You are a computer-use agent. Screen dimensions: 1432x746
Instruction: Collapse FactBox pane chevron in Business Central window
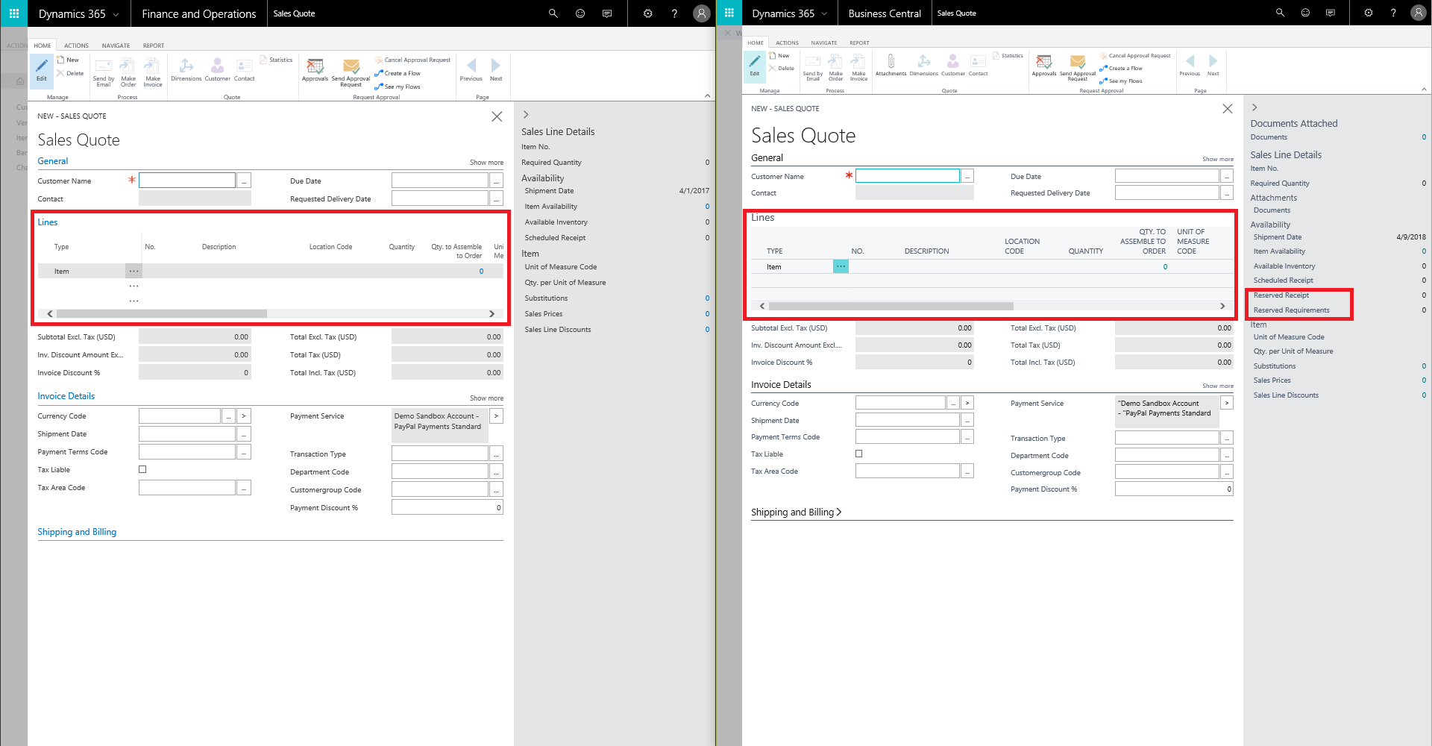click(1254, 107)
